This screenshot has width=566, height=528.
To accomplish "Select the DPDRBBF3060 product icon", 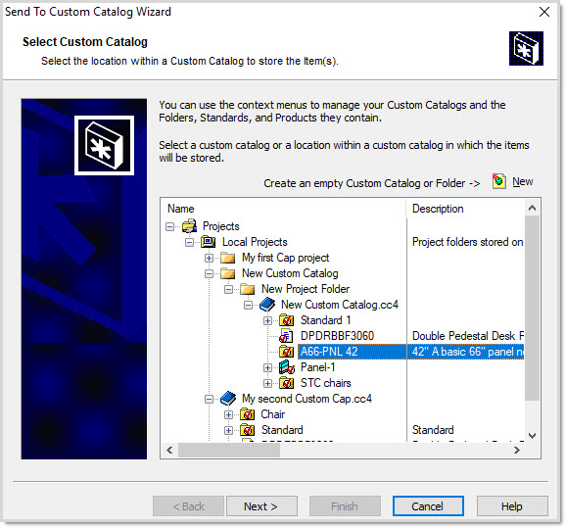I will pyautogui.click(x=286, y=336).
